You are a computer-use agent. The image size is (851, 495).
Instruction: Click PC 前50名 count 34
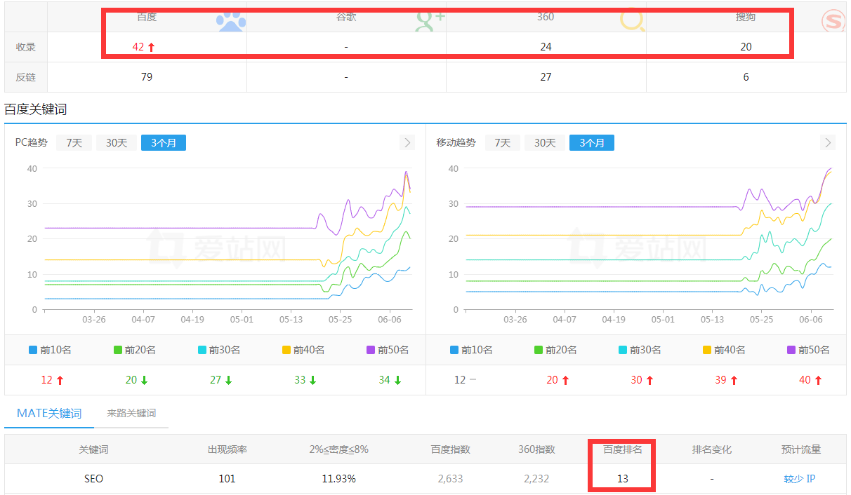384,380
